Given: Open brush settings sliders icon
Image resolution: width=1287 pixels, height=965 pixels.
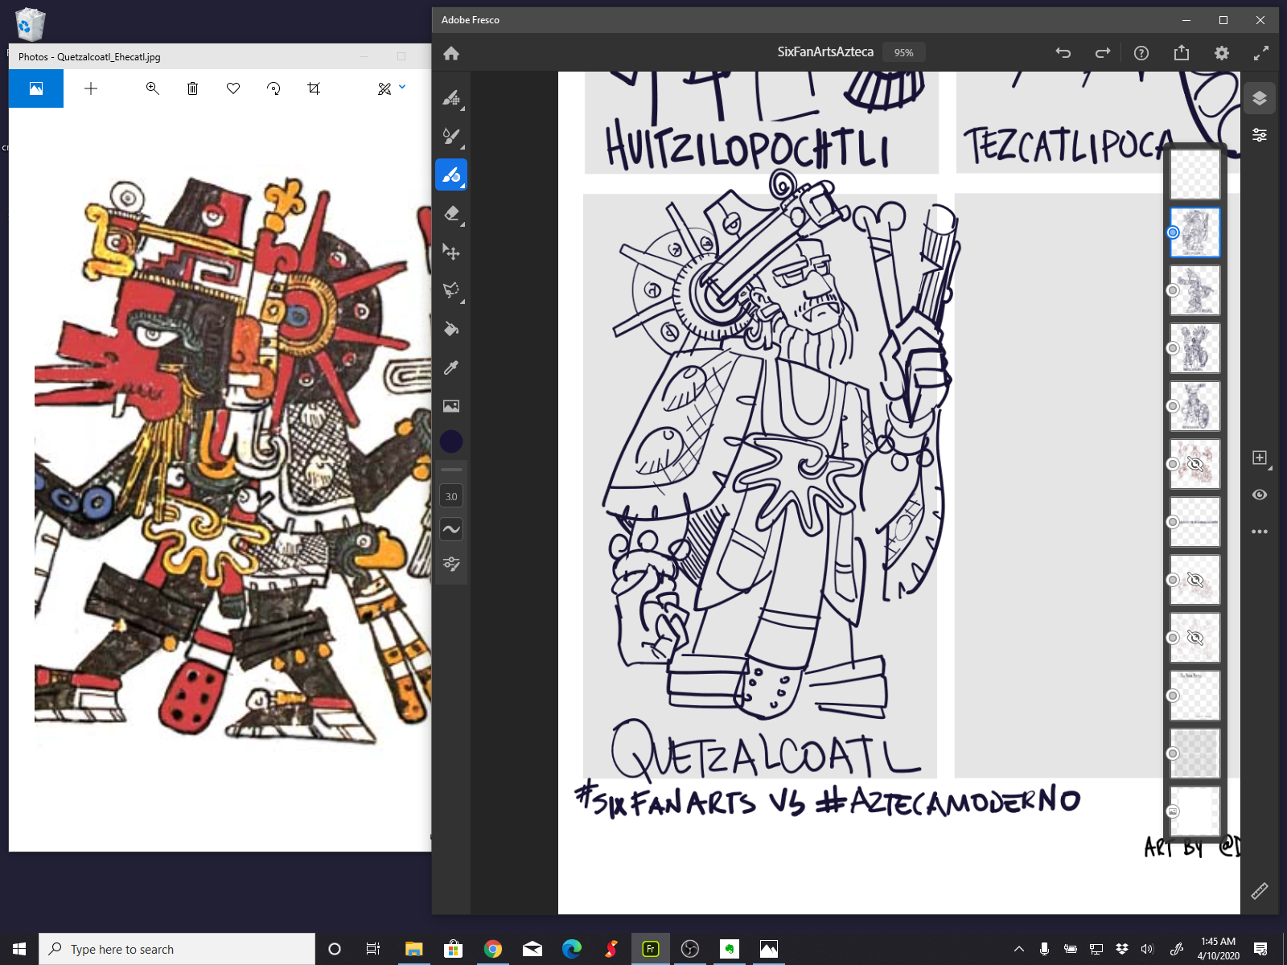Looking at the screenshot, I should 451,564.
